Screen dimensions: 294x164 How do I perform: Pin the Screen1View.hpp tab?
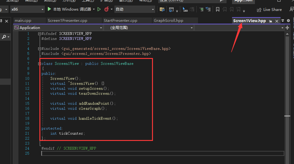click(270, 21)
